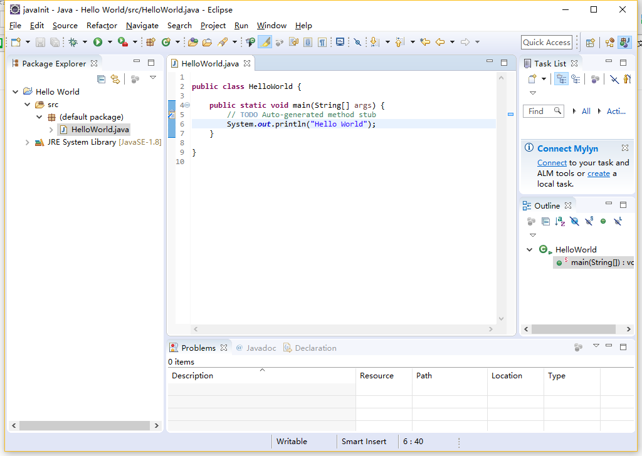This screenshot has width=642, height=456.
Task: Click the Connect link in Mylyn panel
Action: tap(552, 162)
